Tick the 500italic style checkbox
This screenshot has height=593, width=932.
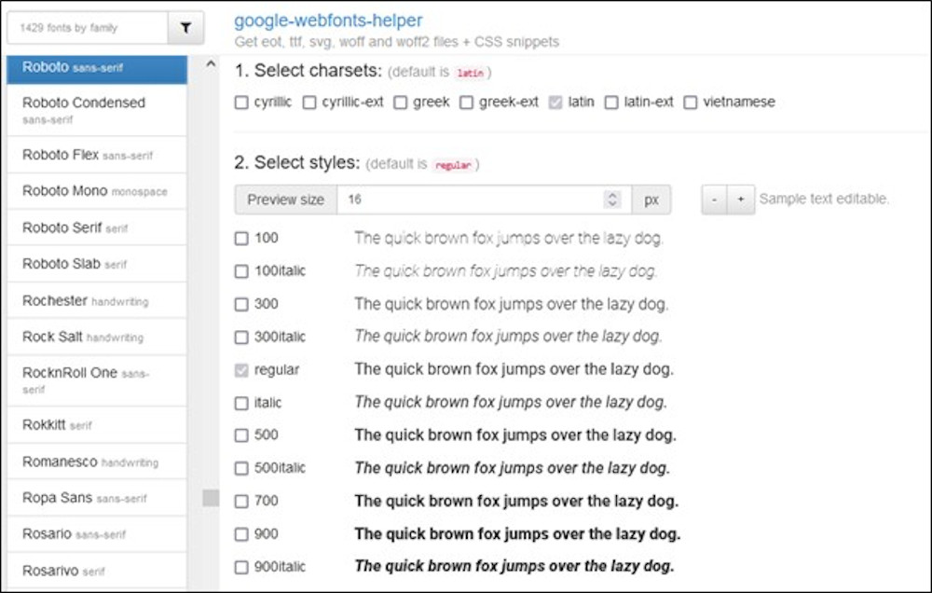(241, 469)
